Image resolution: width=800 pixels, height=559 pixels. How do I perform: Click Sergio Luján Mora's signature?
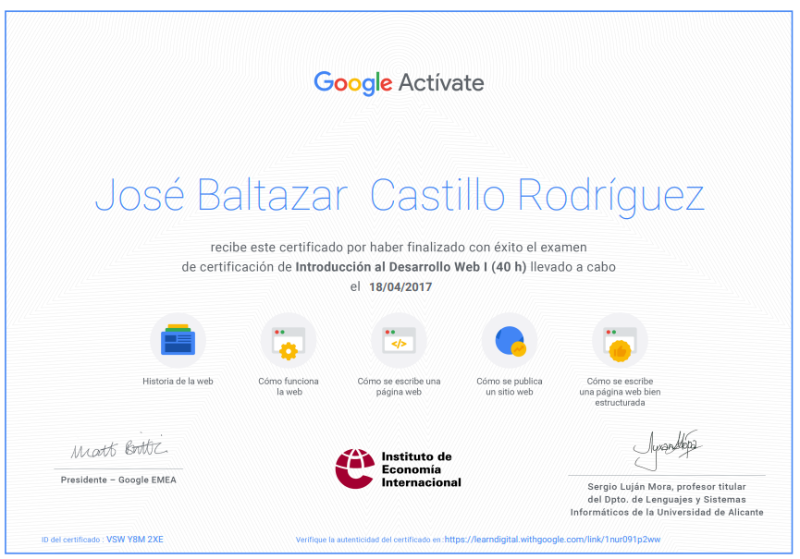[x=667, y=449]
